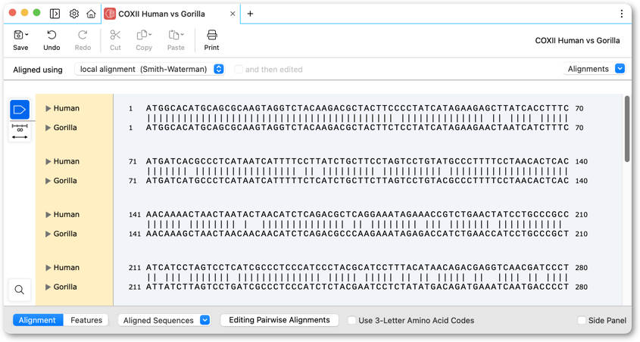Viewport: 640px width, 342px height.
Task: Click the COXII document tab icon
Action: (109, 14)
